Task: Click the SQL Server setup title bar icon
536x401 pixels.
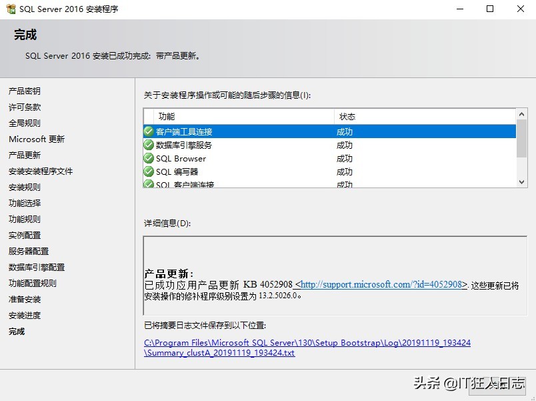Action: (11, 9)
